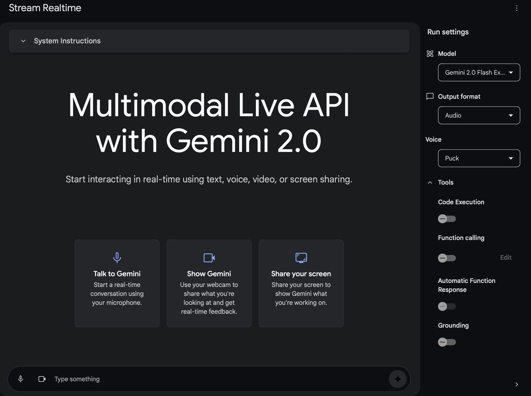Screen dimensions: 531x396
Task: Click the Code Execution label
Action: pyautogui.click(x=461, y=202)
